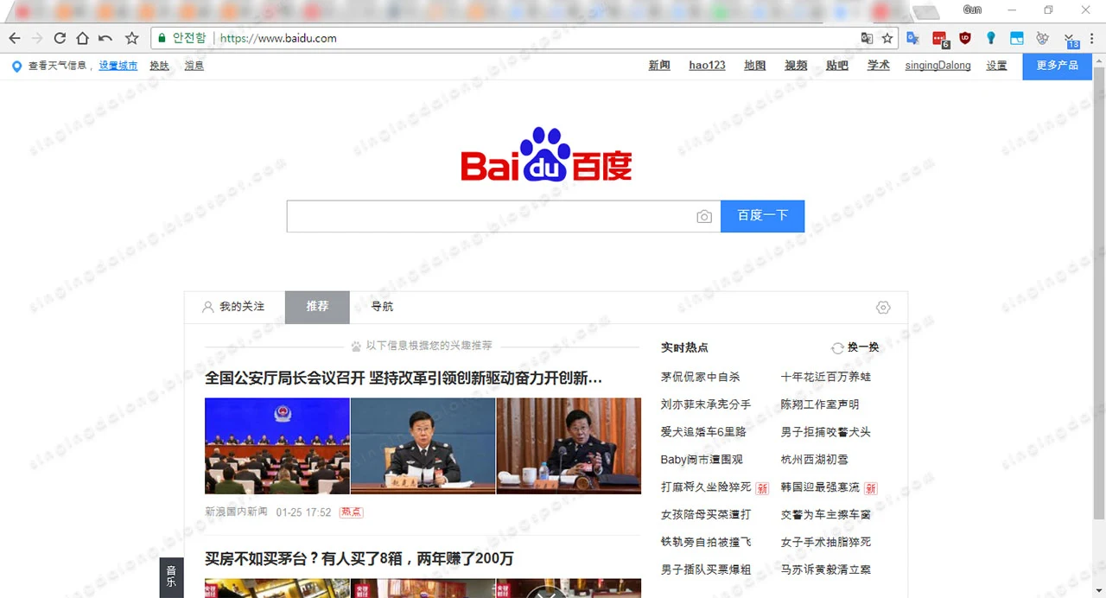
Task: Open browser home page via house icon
Action: 82,38
